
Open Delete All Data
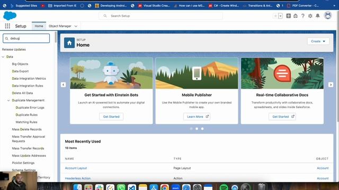pos(22,93)
